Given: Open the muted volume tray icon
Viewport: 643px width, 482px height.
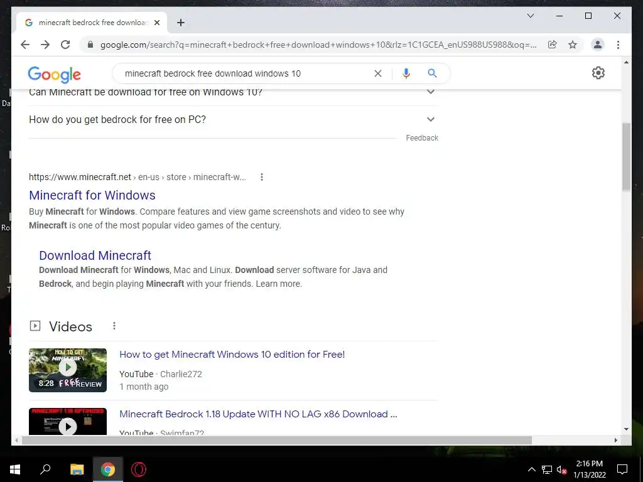Looking at the screenshot, I should point(561,469).
